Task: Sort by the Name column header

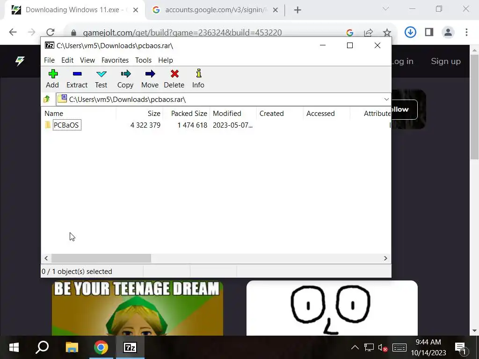Action: point(79,114)
